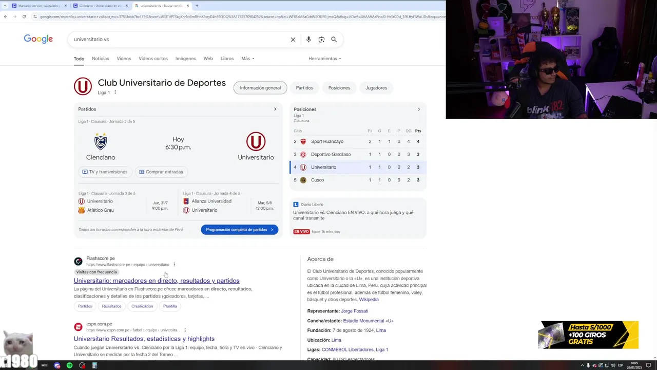This screenshot has width=657, height=370.
Task: Switch to the Web tab
Action: click(208, 59)
